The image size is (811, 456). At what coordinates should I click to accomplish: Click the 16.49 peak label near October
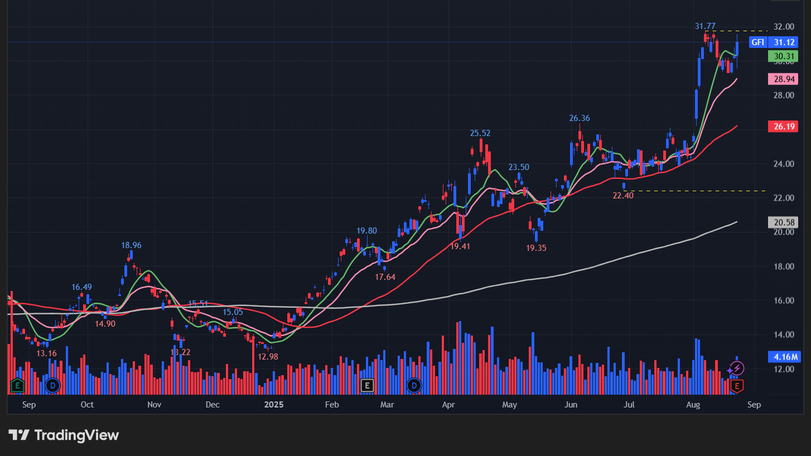tap(81, 287)
